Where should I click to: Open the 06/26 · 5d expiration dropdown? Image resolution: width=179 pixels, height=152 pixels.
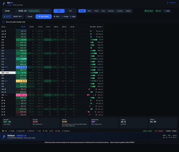[x=18, y=17]
